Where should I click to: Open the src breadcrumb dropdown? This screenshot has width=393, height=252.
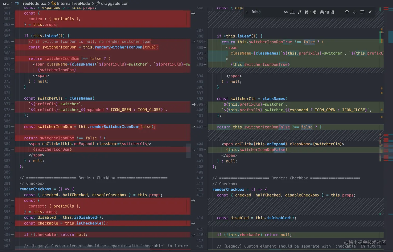tap(6, 3)
